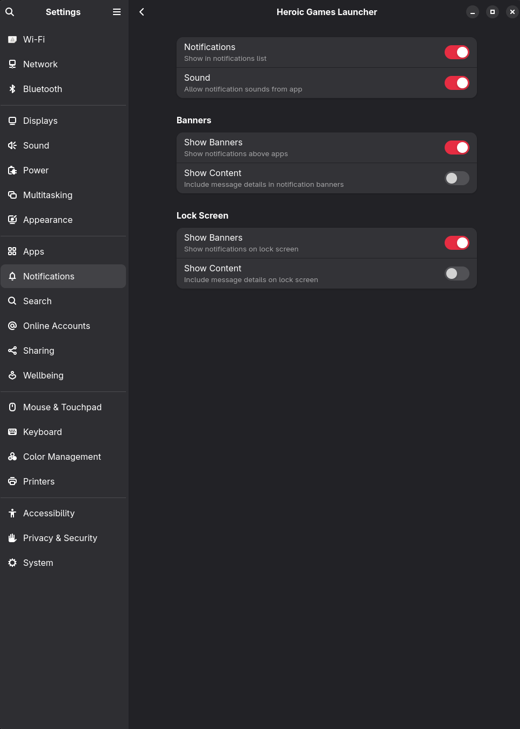Viewport: 520px width, 729px height.
Task: Switch to the Wi-Fi settings panel
Action: coord(34,39)
